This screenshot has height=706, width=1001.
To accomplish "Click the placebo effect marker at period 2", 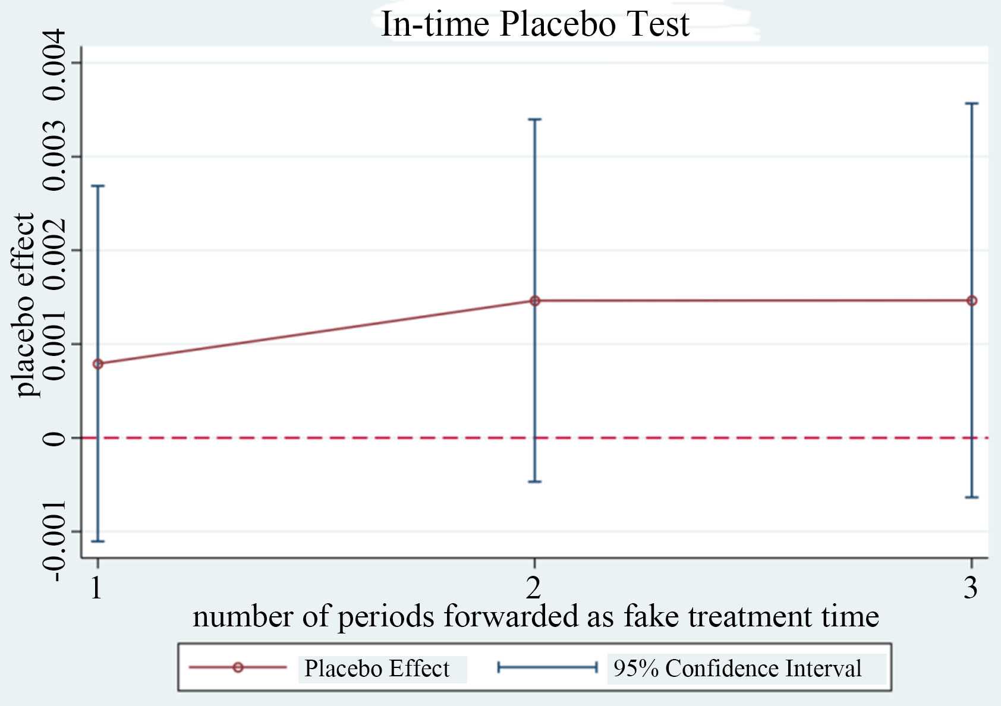I will pos(535,301).
